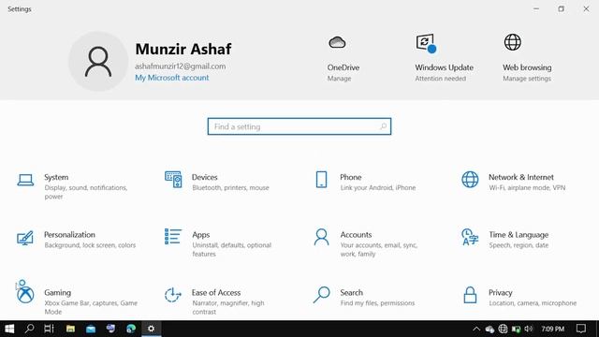This screenshot has height=337, width=599.
Task: Click 'Background, lock screen, colors' description
Action: 90,245
